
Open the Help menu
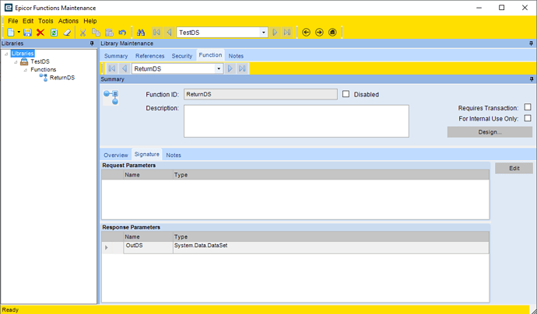[90, 21]
